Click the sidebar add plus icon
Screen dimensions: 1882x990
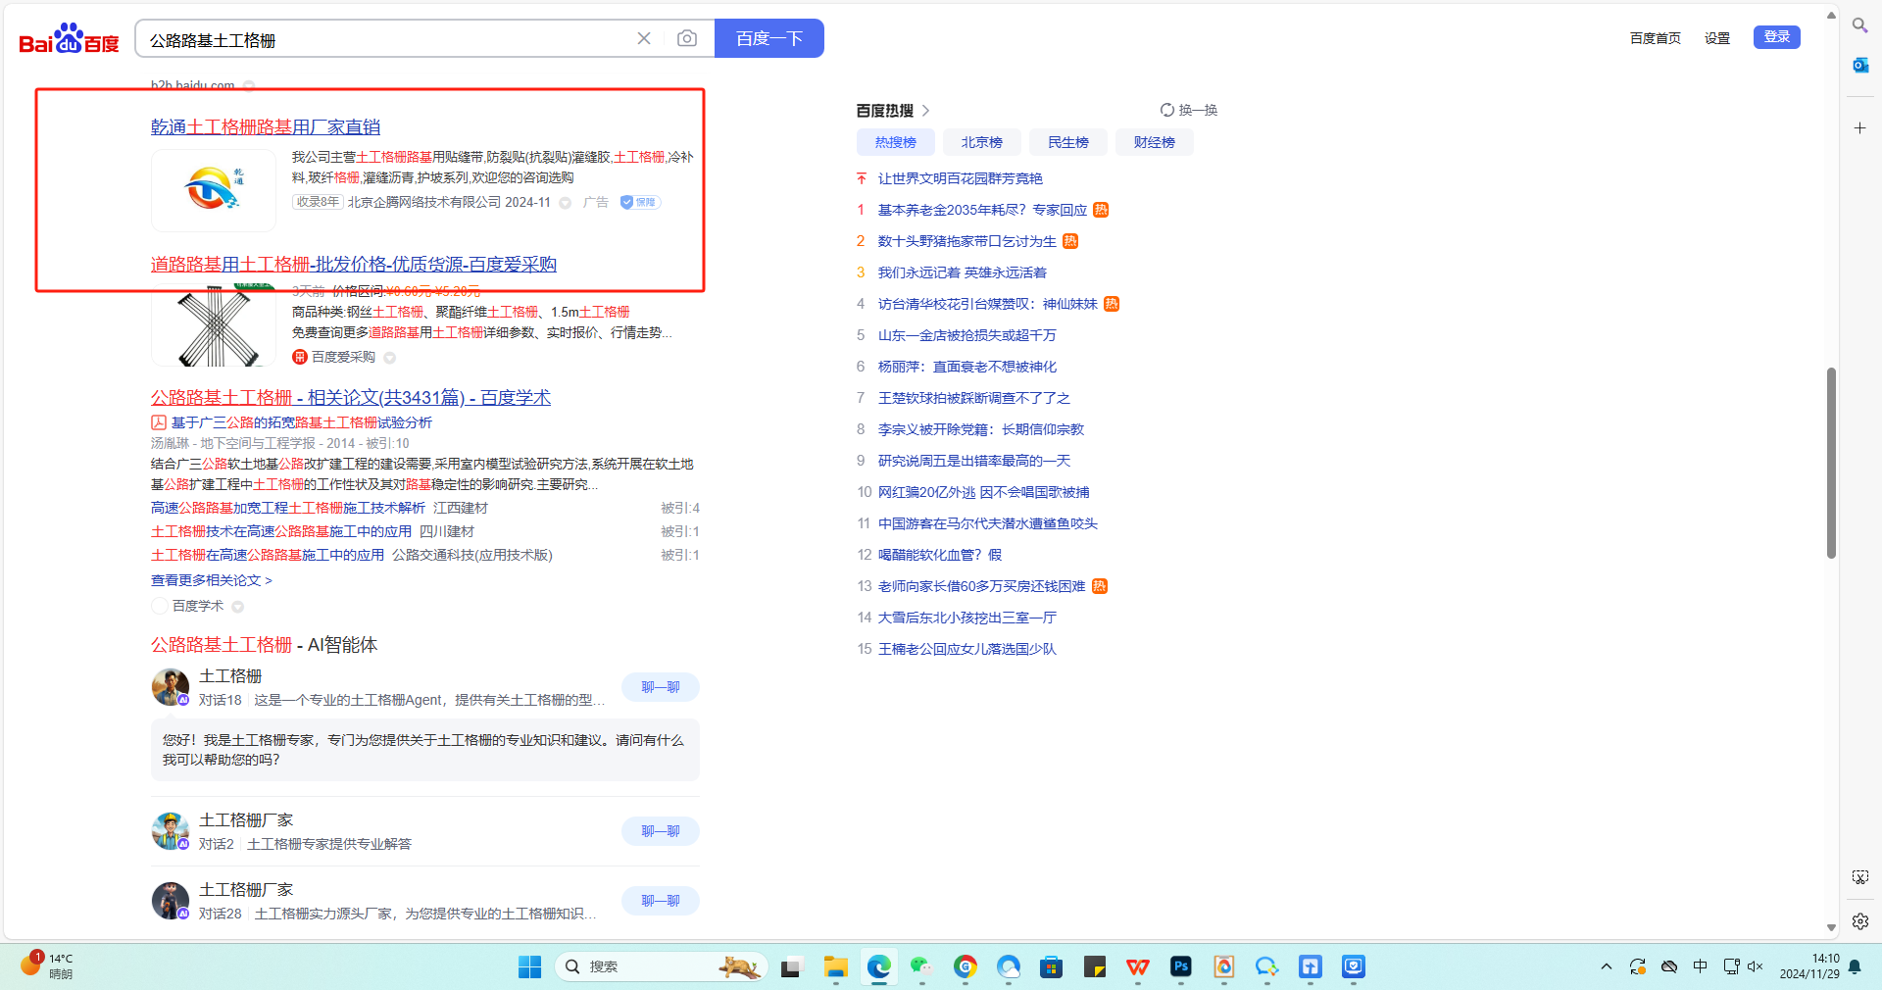[x=1859, y=128]
